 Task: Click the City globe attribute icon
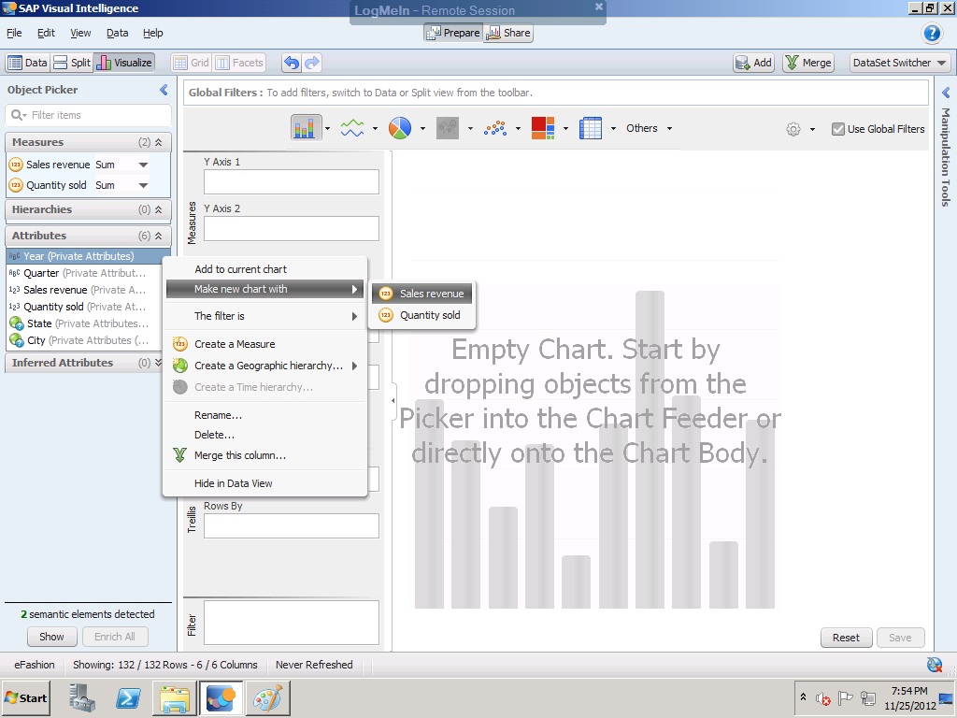(x=17, y=340)
